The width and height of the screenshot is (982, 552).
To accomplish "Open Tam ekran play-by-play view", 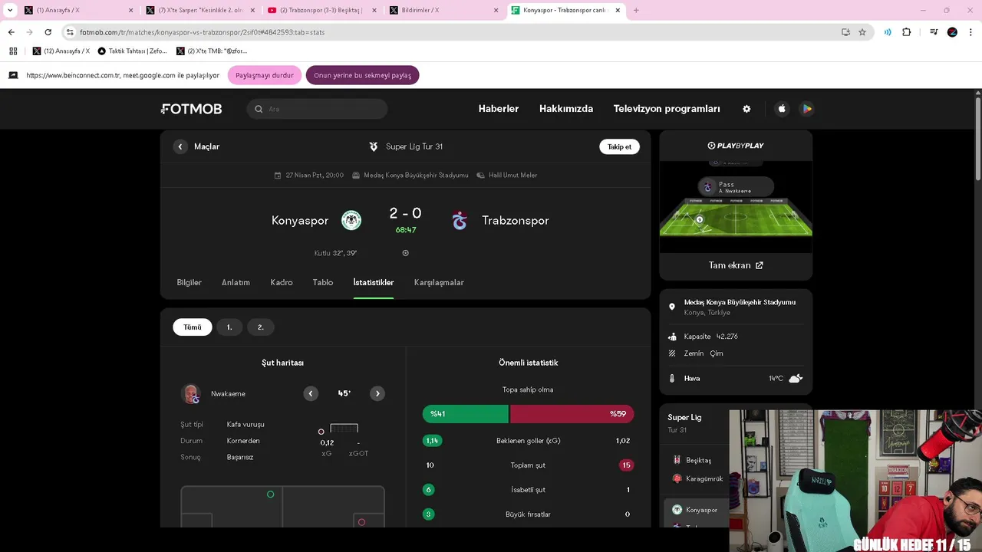I will pyautogui.click(x=736, y=265).
